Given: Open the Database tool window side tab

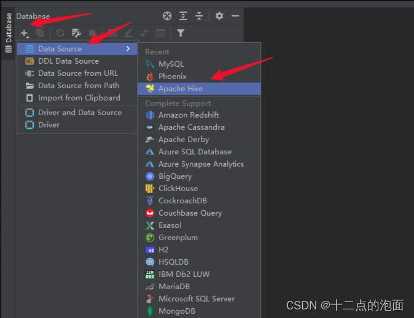Looking at the screenshot, I should (9, 33).
